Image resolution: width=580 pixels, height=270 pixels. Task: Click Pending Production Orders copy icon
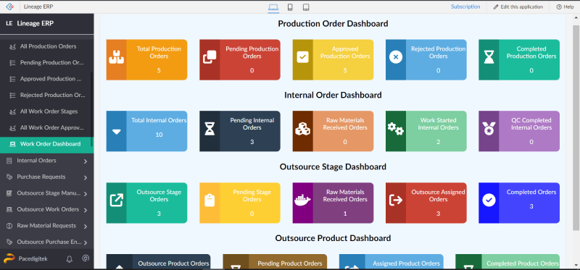pos(210,57)
